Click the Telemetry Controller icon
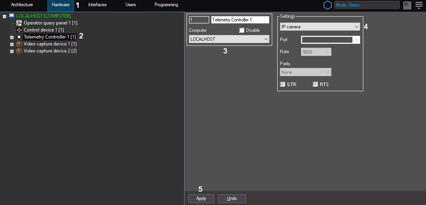 (19, 37)
